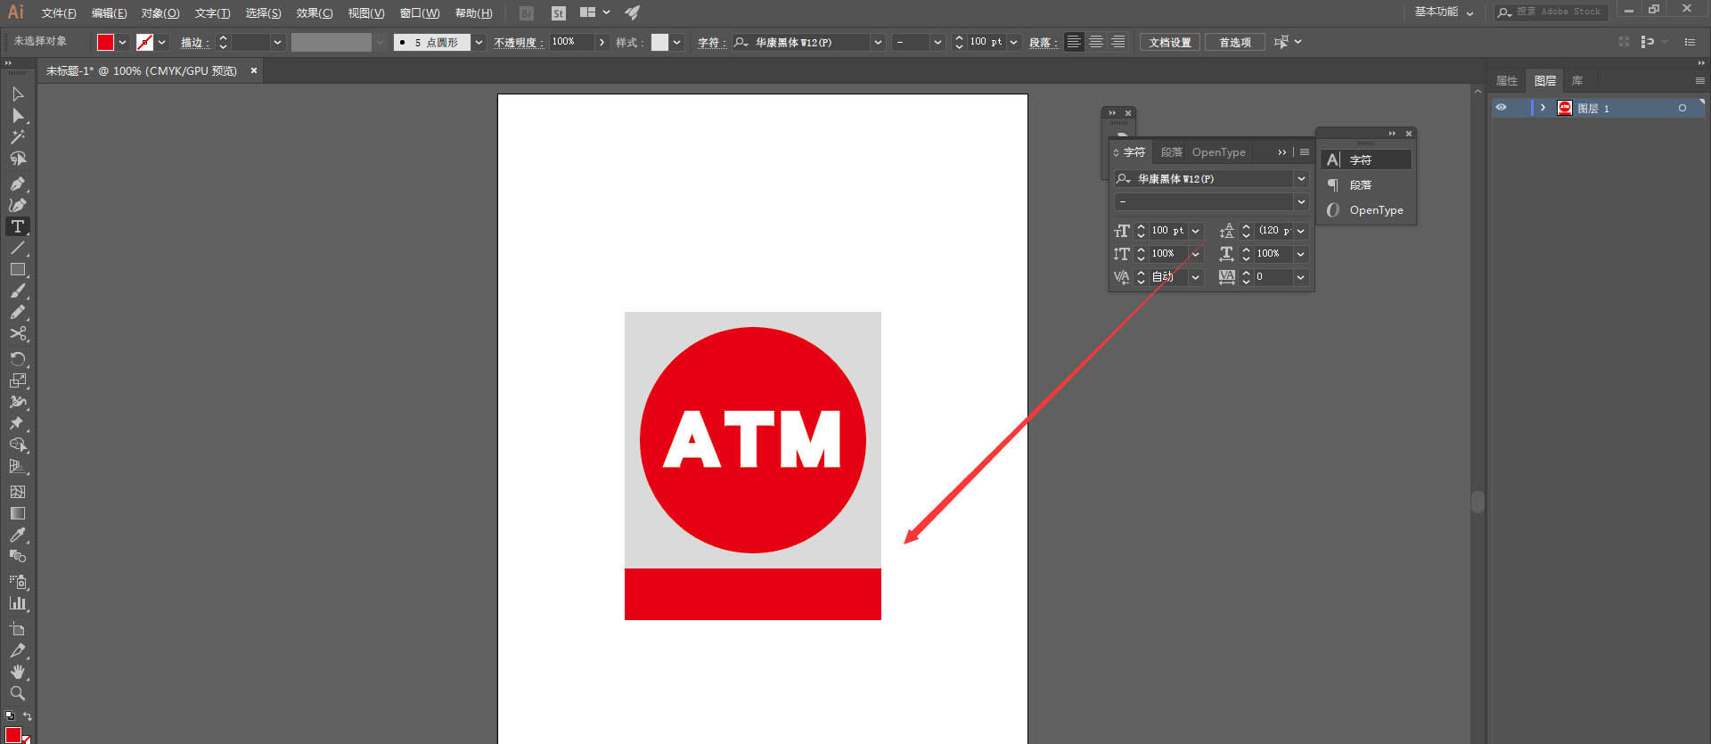Choose the Artboard tool

[x=18, y=629]
